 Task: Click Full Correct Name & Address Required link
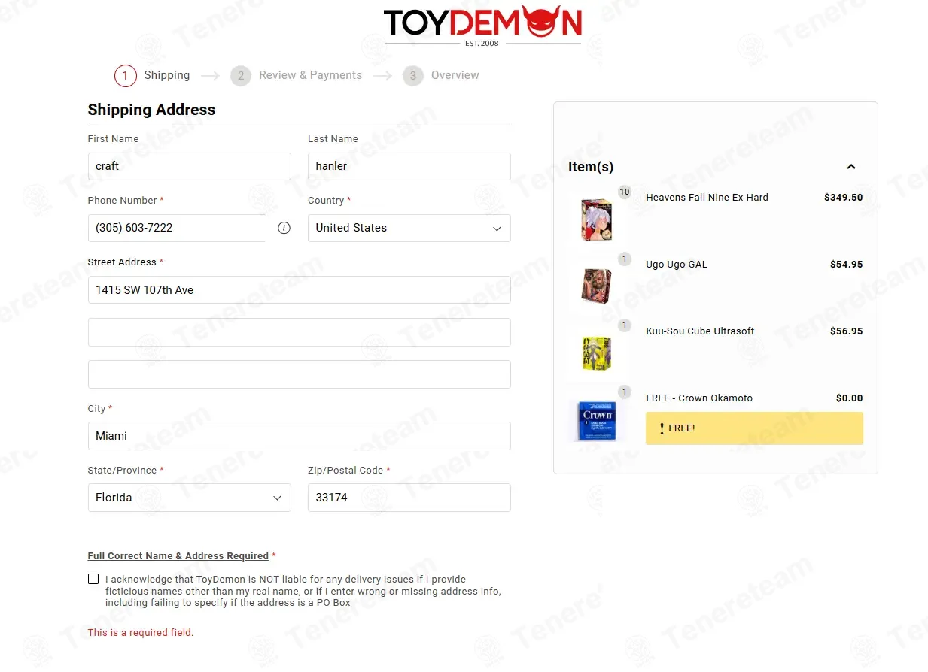pos(178,556)
